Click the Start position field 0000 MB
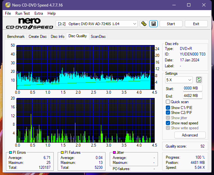This screenshot has width=214, height=175. [192, 88]
